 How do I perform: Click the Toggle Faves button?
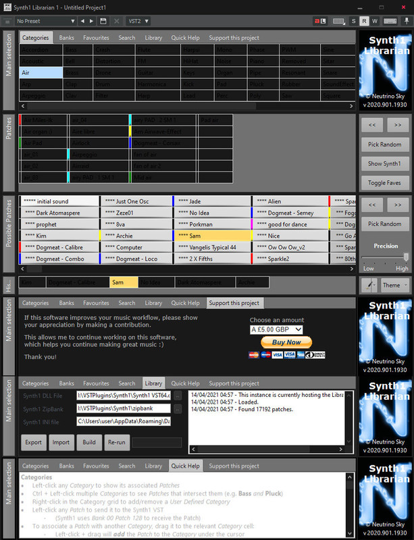[385, 183]
